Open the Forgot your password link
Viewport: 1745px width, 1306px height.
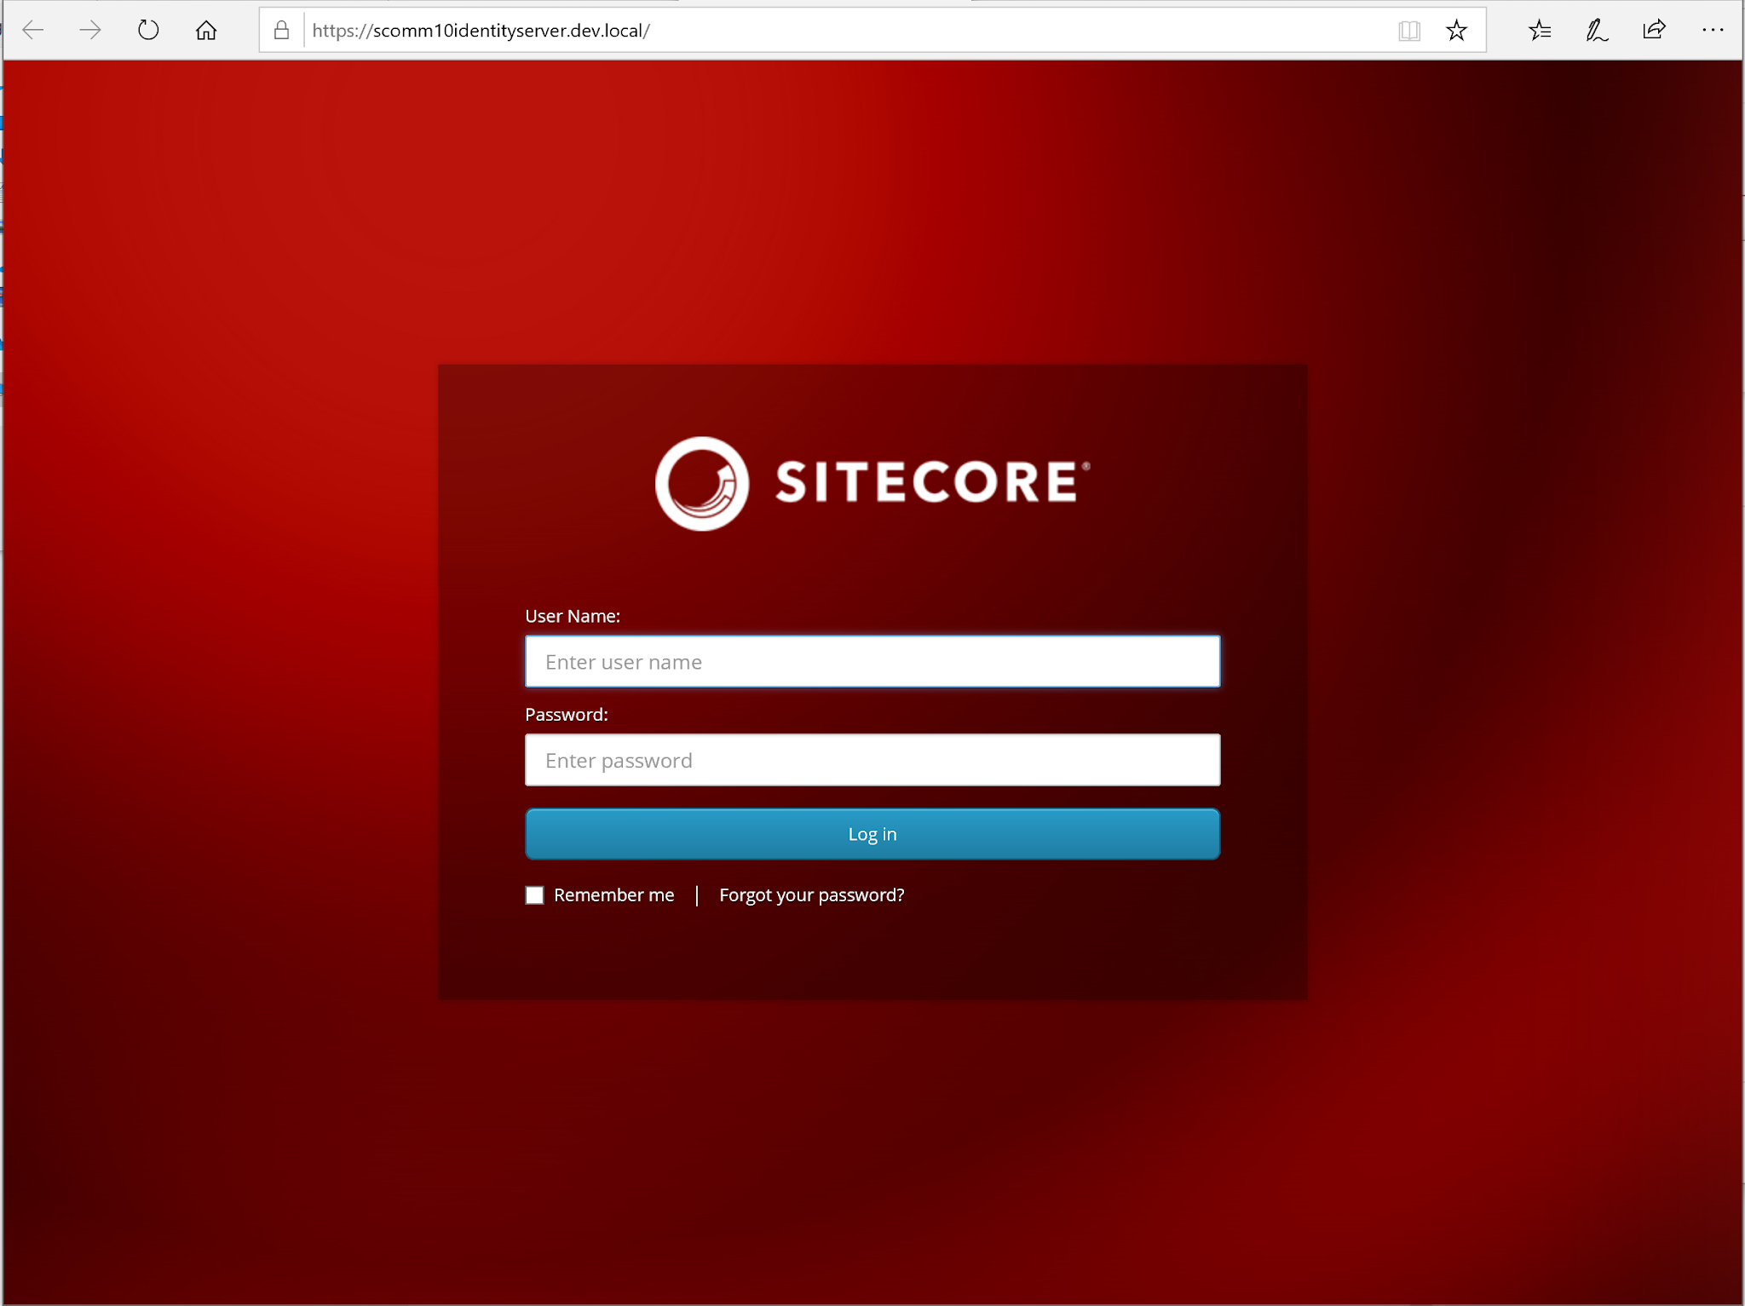[812, 895]
